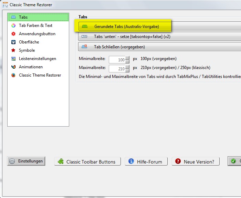Click the green tab icon in Gerundete Tabs dropdown
Image resolution: width=241 pixels, height=198 pixels.
click(85, 26)
